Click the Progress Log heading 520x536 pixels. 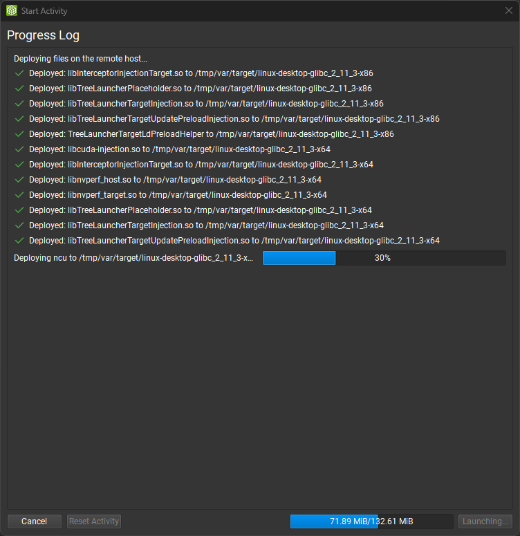point(43,35)
